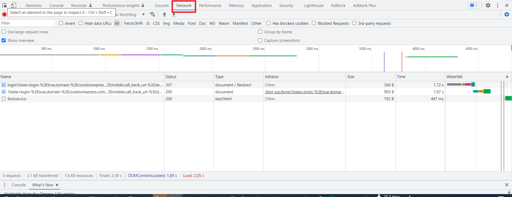
Task: Filter requests by CSS type
Action: point(156,23)
